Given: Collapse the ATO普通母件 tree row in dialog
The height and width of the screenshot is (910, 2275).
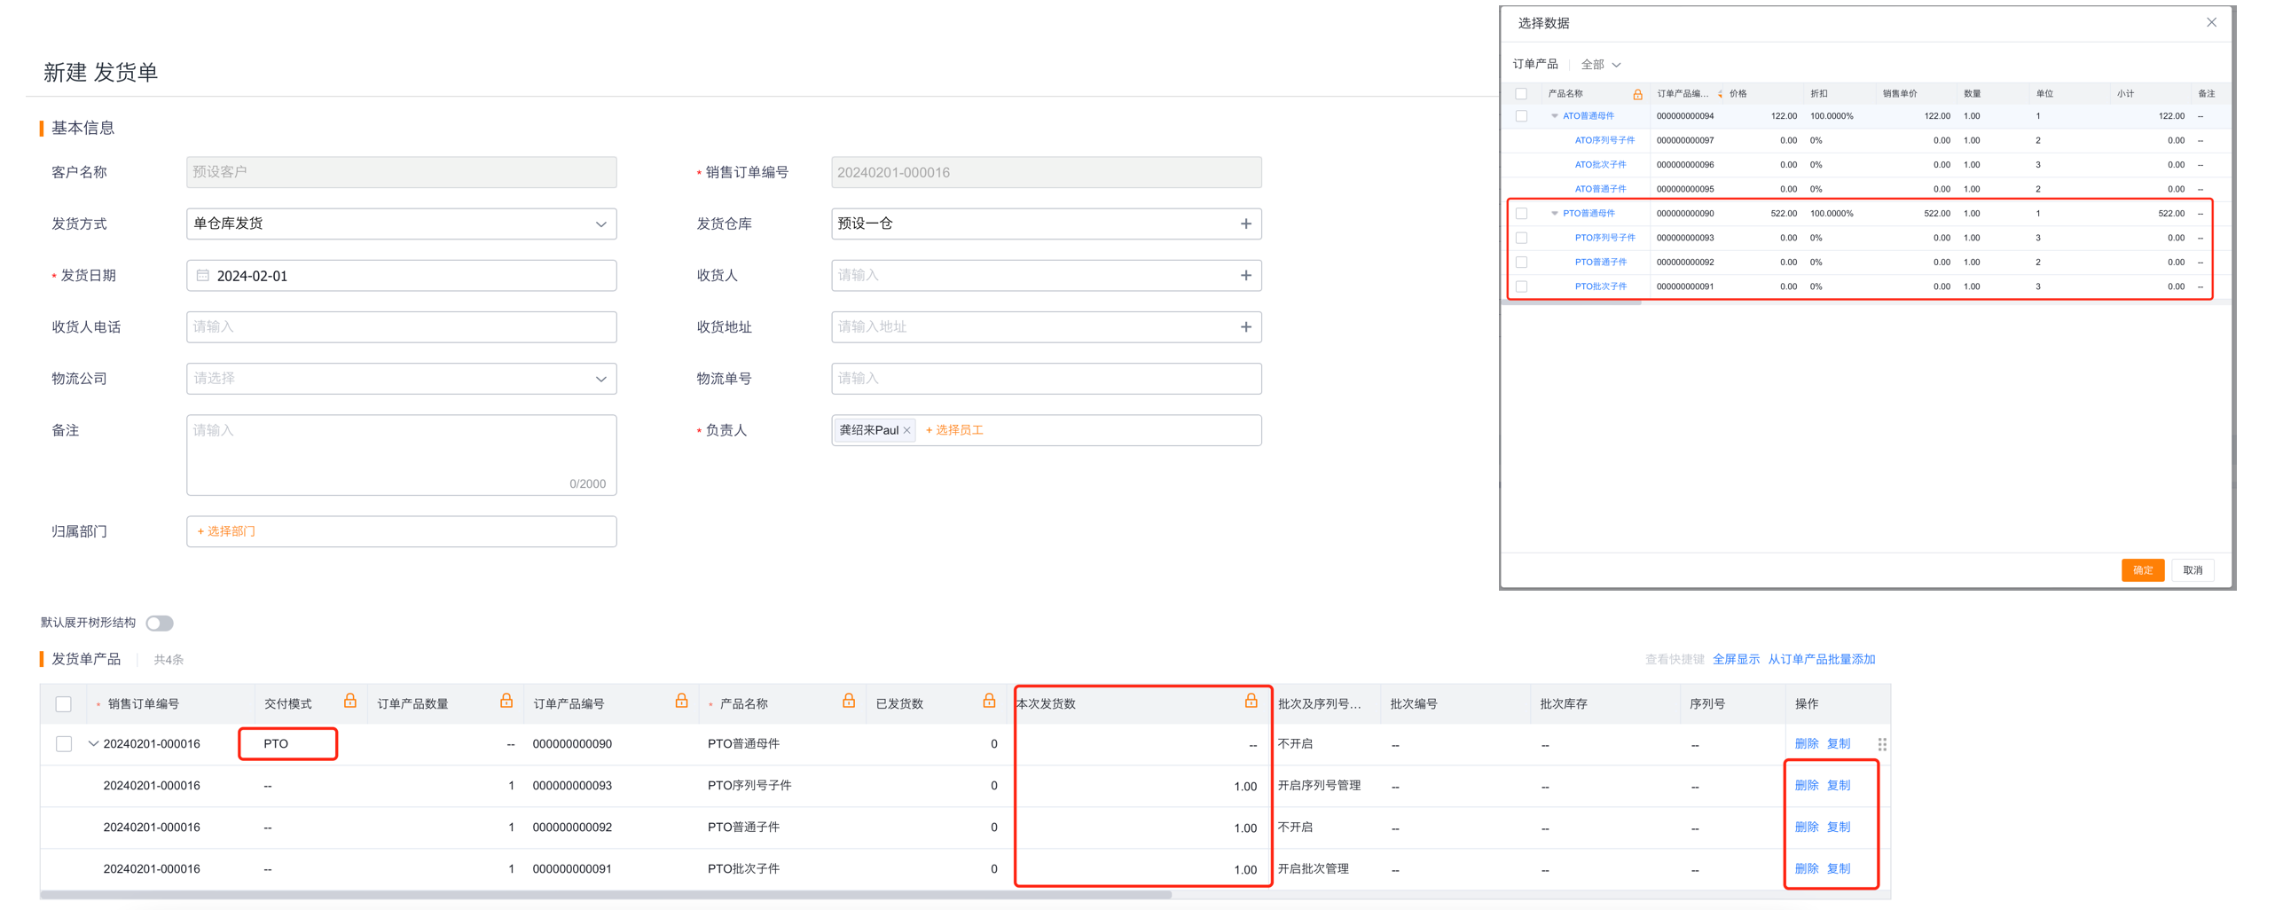Looking at the screenshot, I should (1554, 116).
